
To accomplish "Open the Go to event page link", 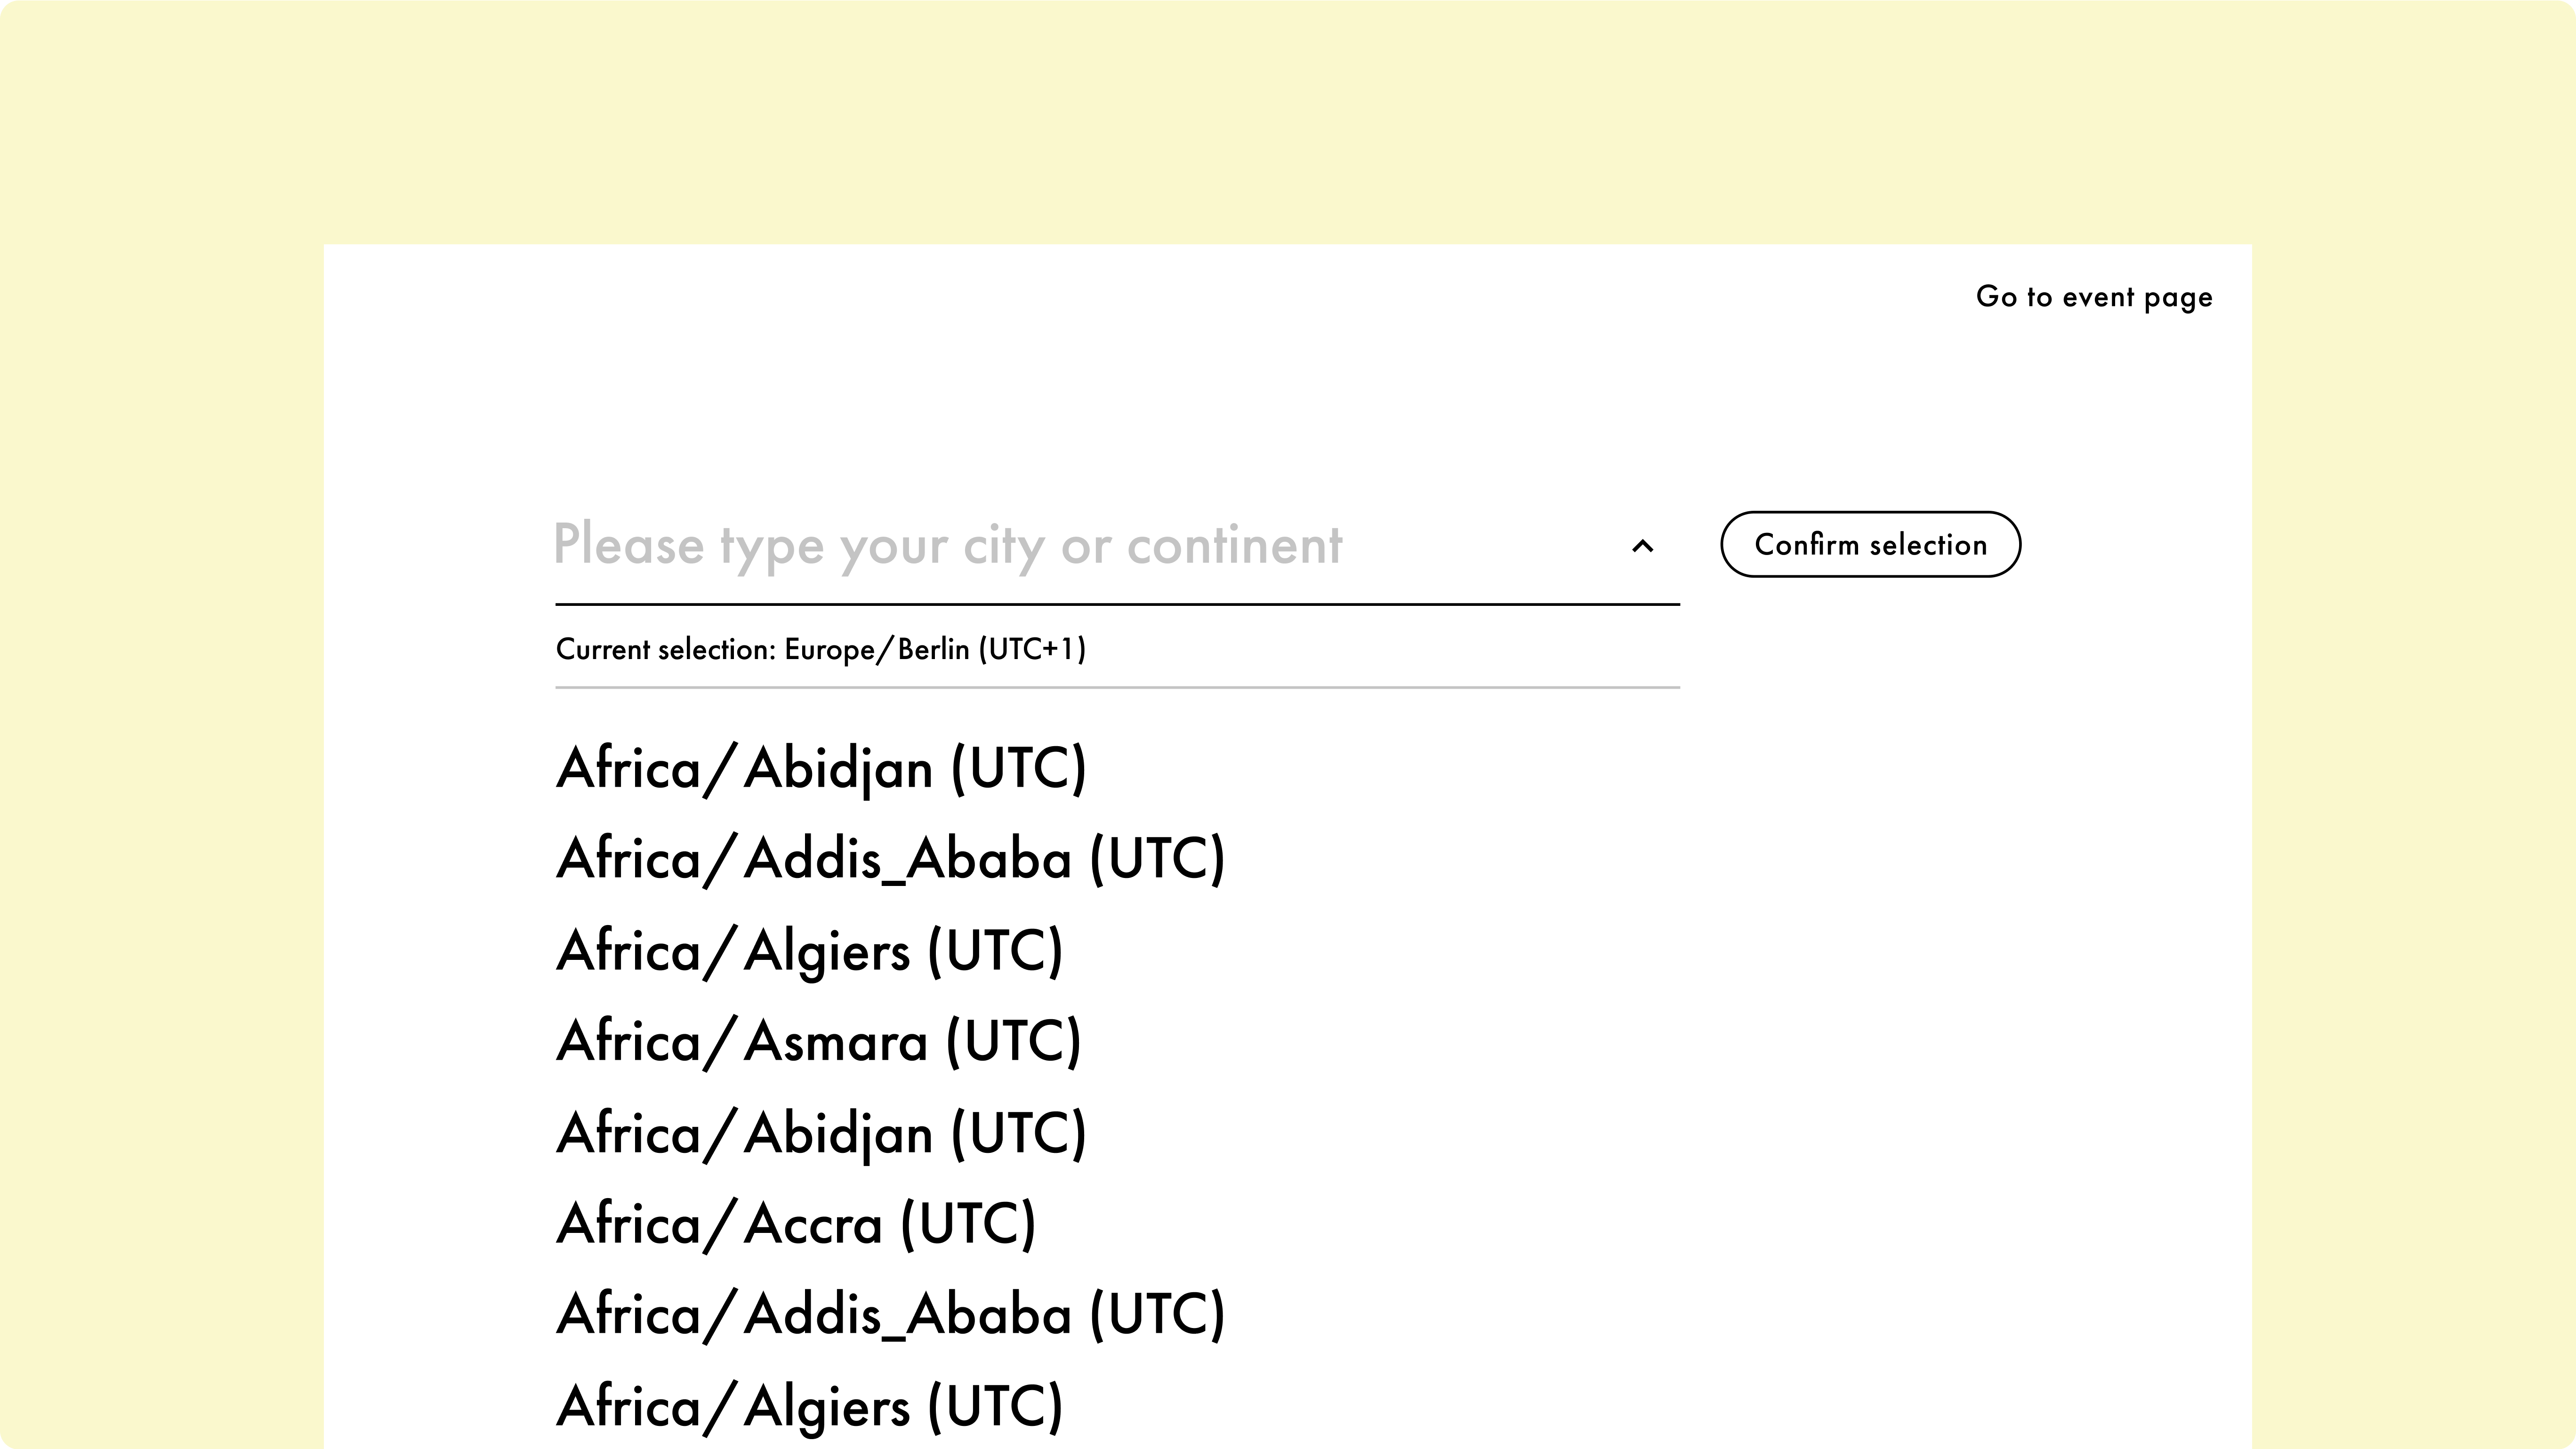I will coord(2094,297).
